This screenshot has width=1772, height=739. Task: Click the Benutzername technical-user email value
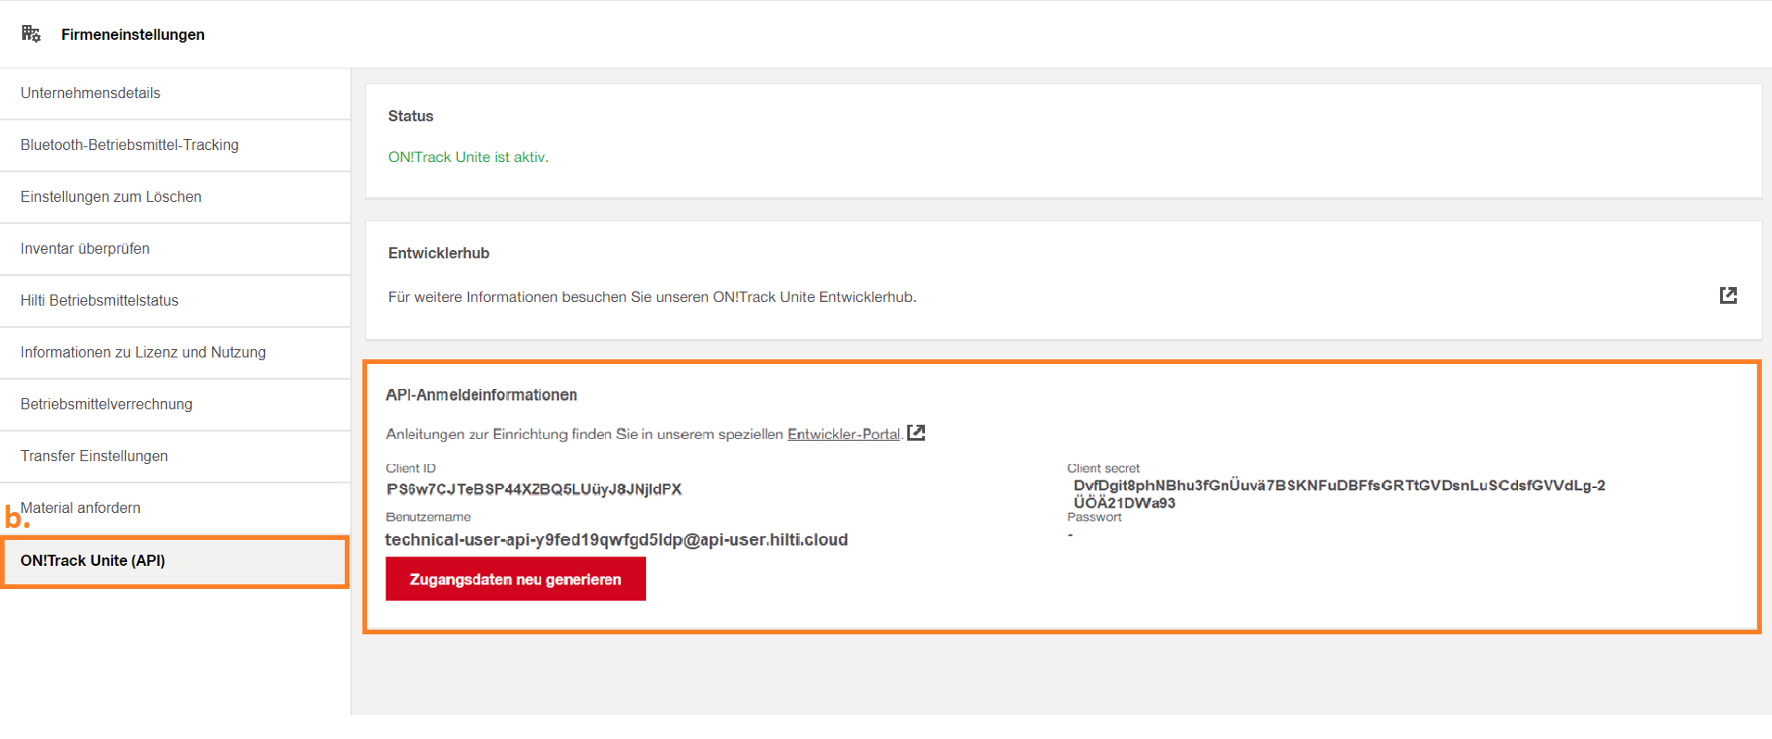tap(616, 540)
